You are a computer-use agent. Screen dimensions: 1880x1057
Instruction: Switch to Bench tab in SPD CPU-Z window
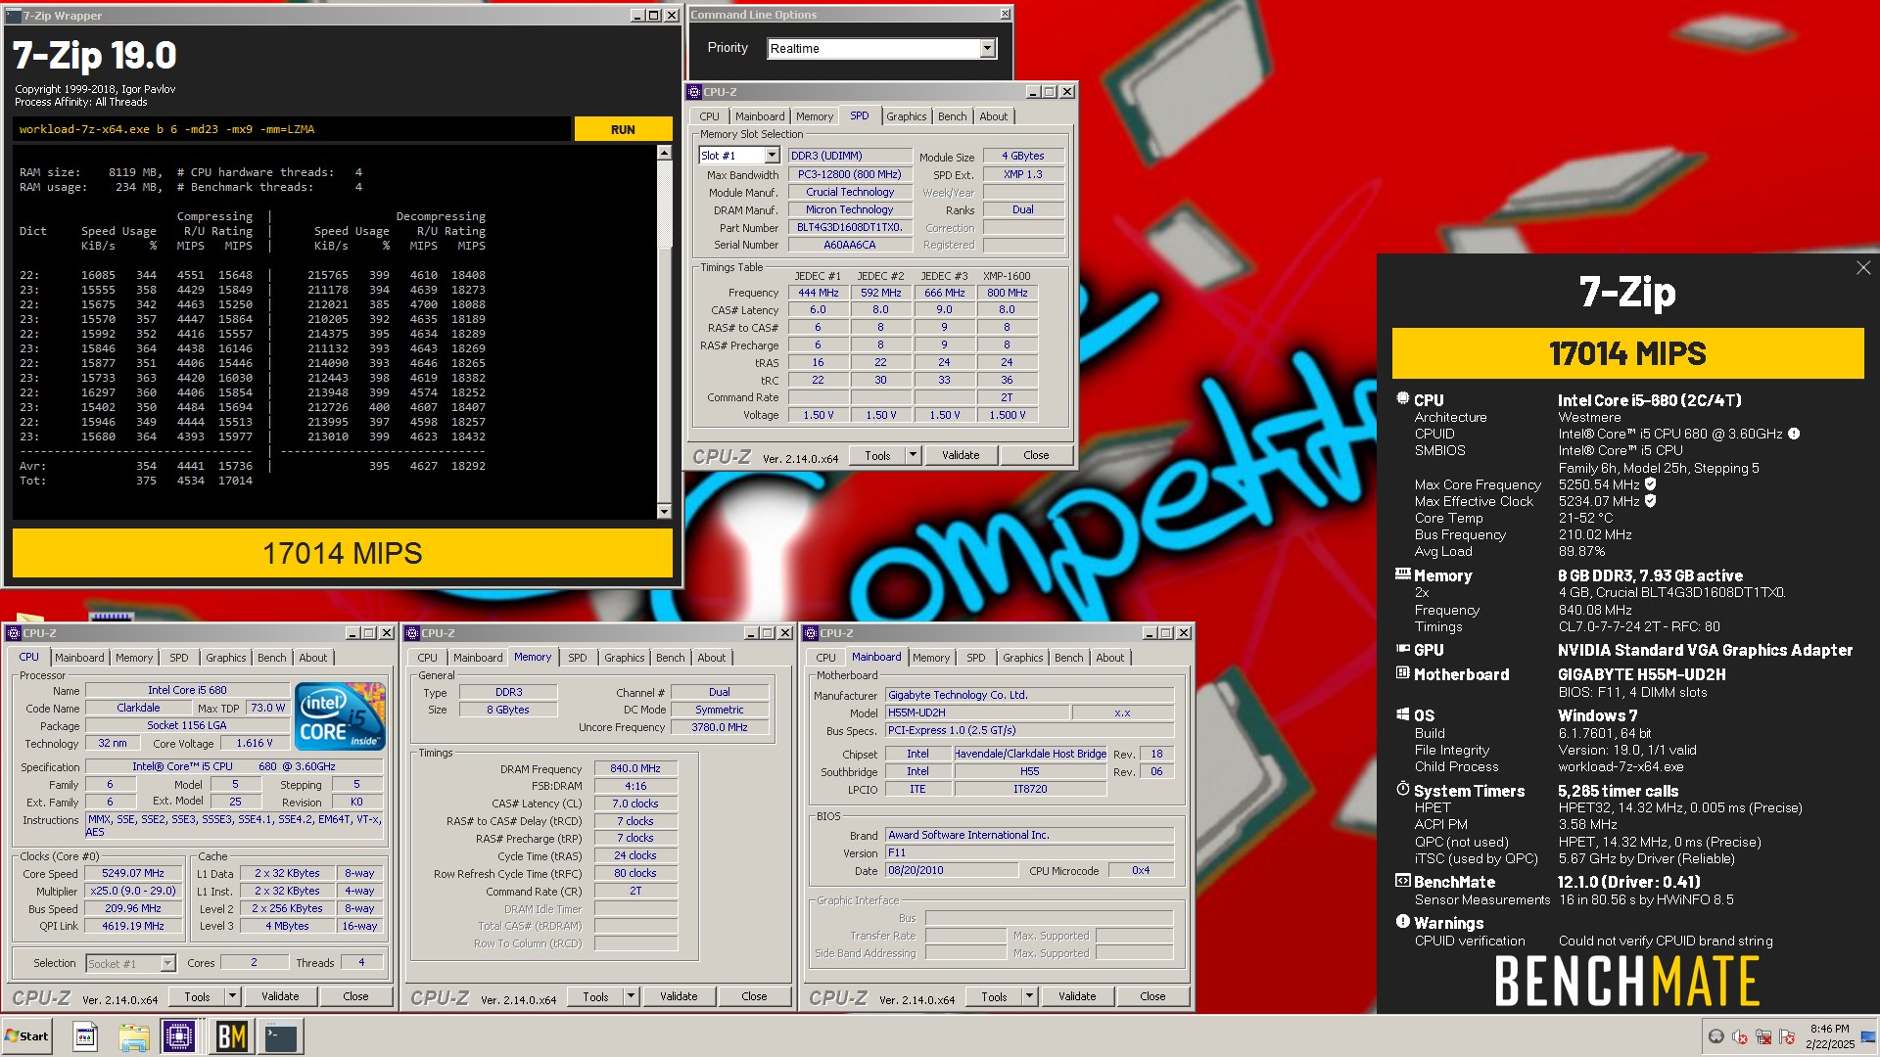click(952, 116)
